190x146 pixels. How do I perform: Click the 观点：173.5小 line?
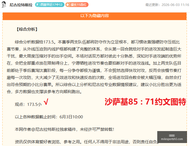(x=28, y=104)
